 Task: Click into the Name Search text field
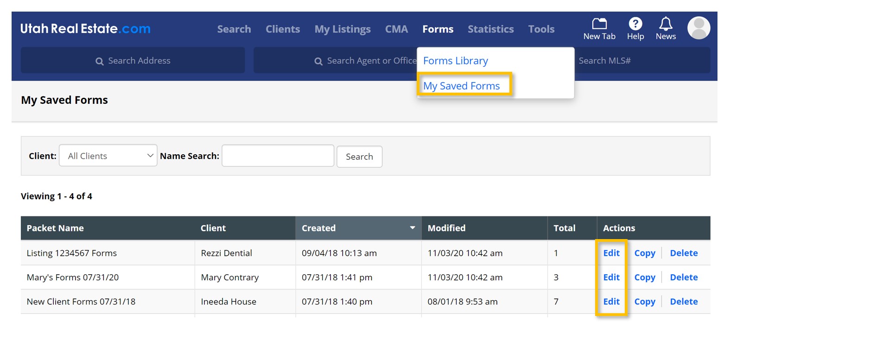(278, 156)
